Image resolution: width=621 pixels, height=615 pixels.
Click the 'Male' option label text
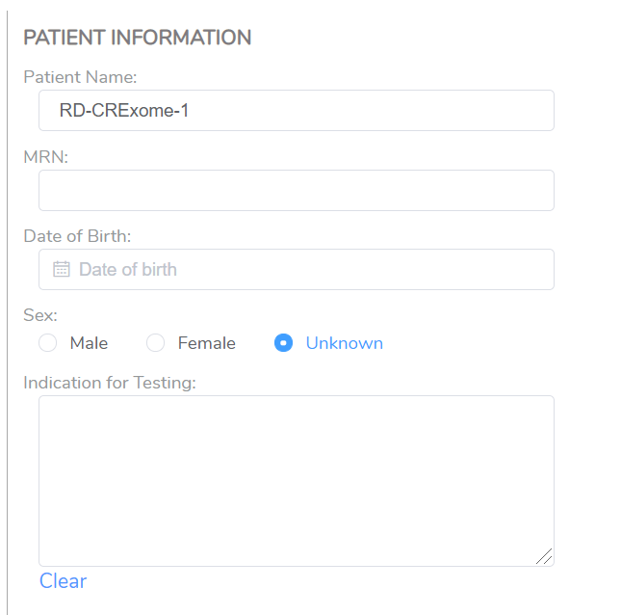coord(89,343)
